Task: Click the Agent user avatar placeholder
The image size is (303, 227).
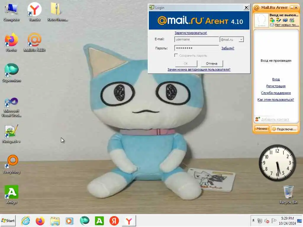Action: coord(261,20)
